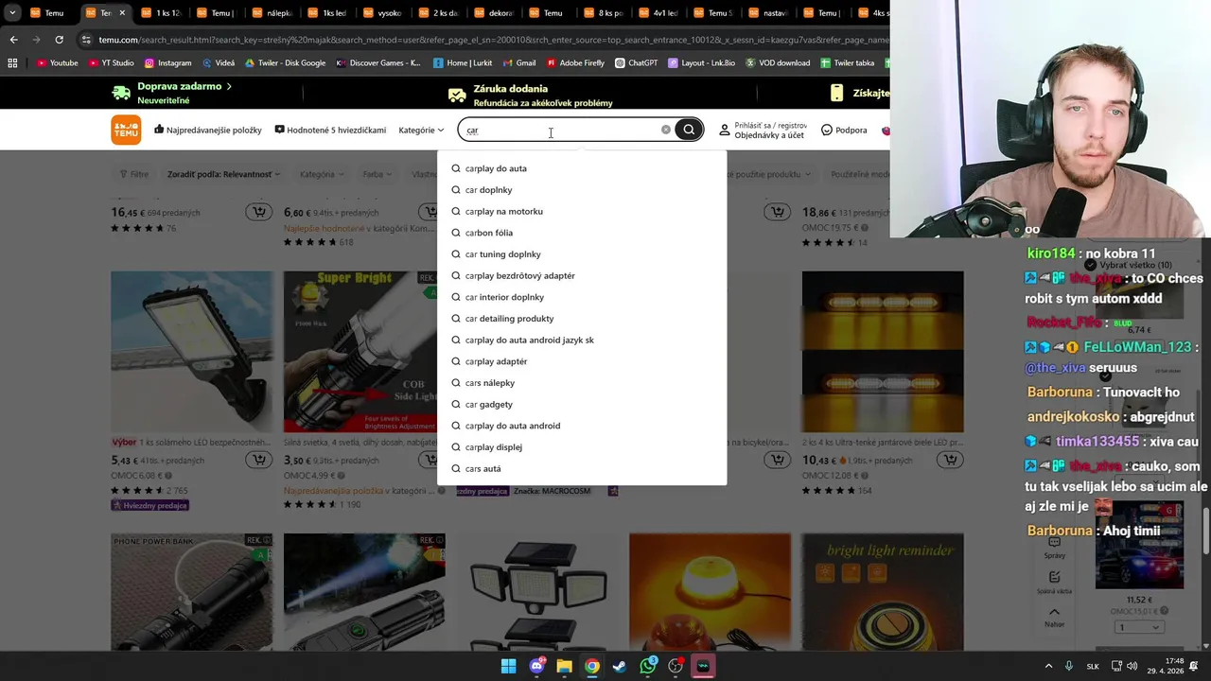Click browser back arrow
The height and width of the screenshot is (681, 1211).
point(13,40)
